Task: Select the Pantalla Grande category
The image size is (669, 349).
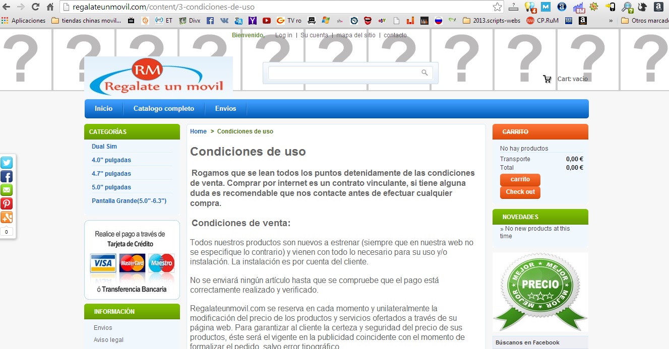Action: click(x=129, y=201)
